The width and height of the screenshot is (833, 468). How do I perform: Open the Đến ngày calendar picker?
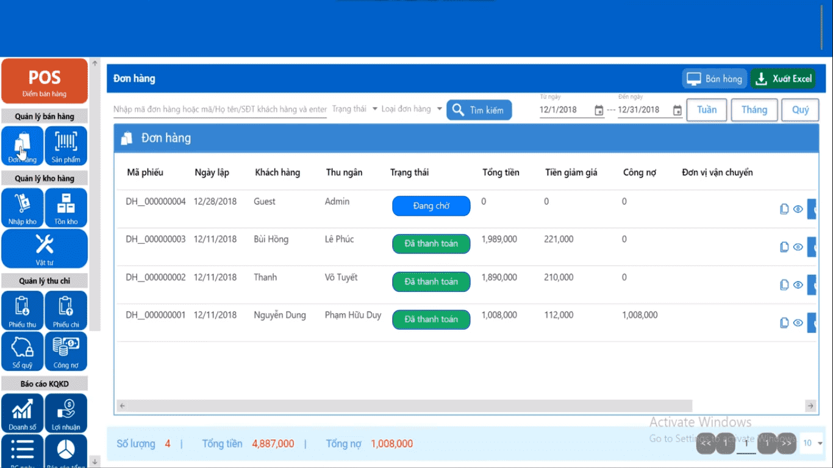click(677, 110)
